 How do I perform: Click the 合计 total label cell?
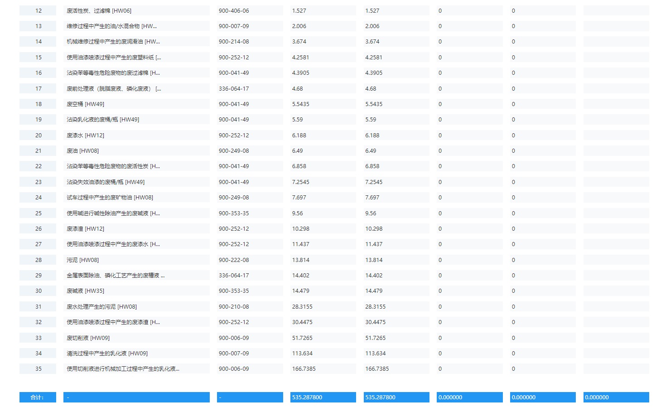pyautogui.click(x=38, y=397)
